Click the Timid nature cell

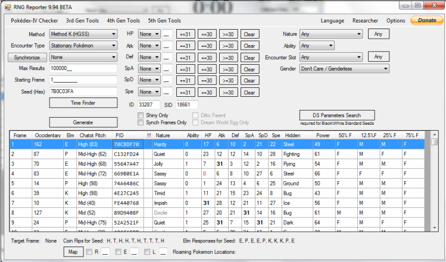(x=169, y=193)
